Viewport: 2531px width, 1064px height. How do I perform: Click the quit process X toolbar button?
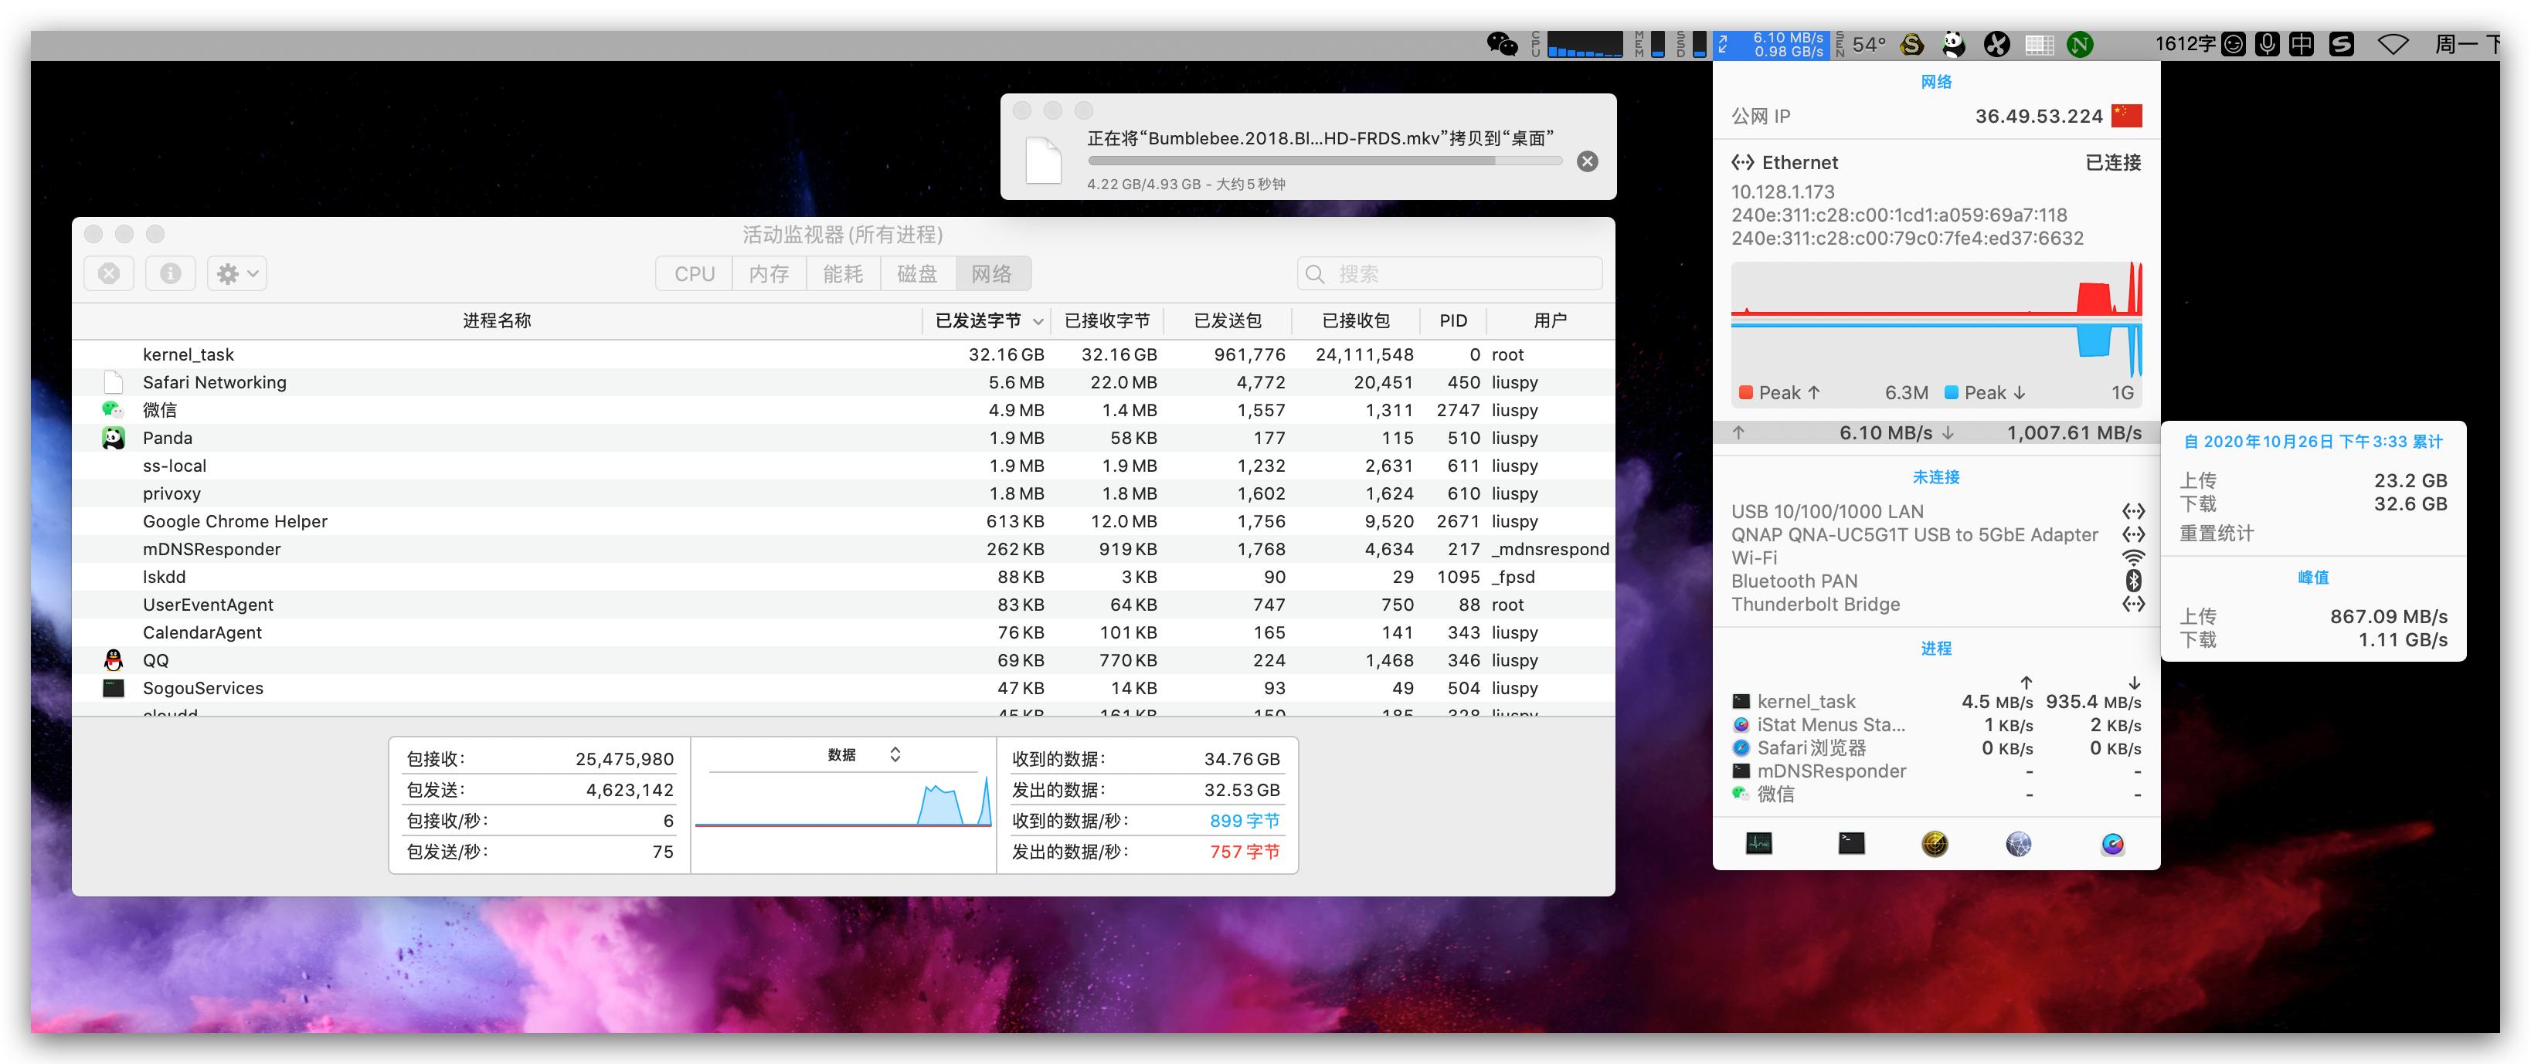click(x=109, y=274)
